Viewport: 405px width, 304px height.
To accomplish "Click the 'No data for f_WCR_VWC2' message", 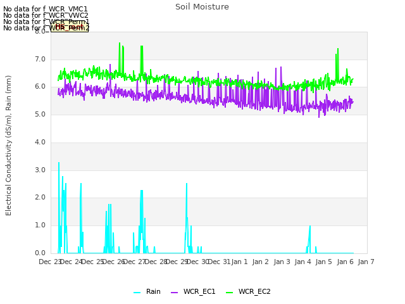I will pyautogui.click(x=46, y=15).
